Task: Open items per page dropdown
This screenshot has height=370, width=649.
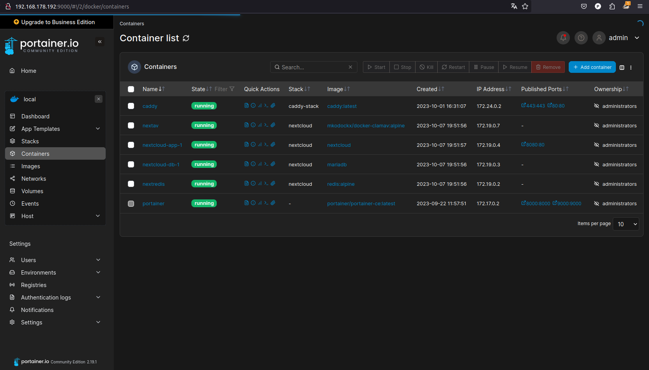Action: tap(626, 224)
